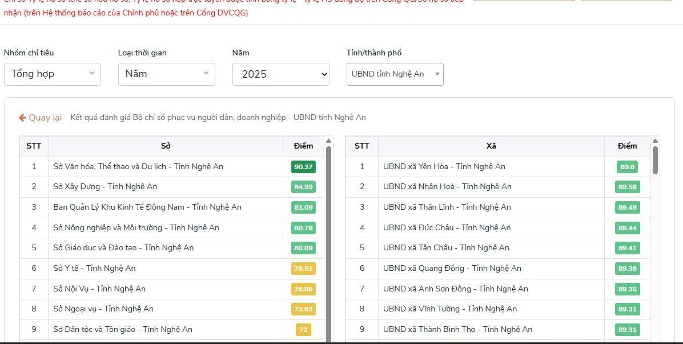Select UBND xã Yên Hòa row

point(444,167)
